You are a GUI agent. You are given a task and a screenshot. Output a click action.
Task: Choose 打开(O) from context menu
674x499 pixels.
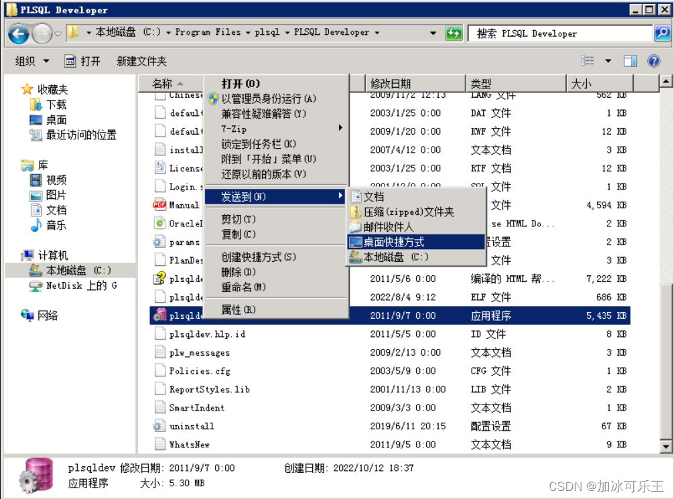(276, 83)
